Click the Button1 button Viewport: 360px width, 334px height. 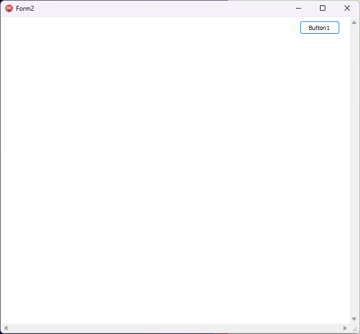(x=319, y=28)
